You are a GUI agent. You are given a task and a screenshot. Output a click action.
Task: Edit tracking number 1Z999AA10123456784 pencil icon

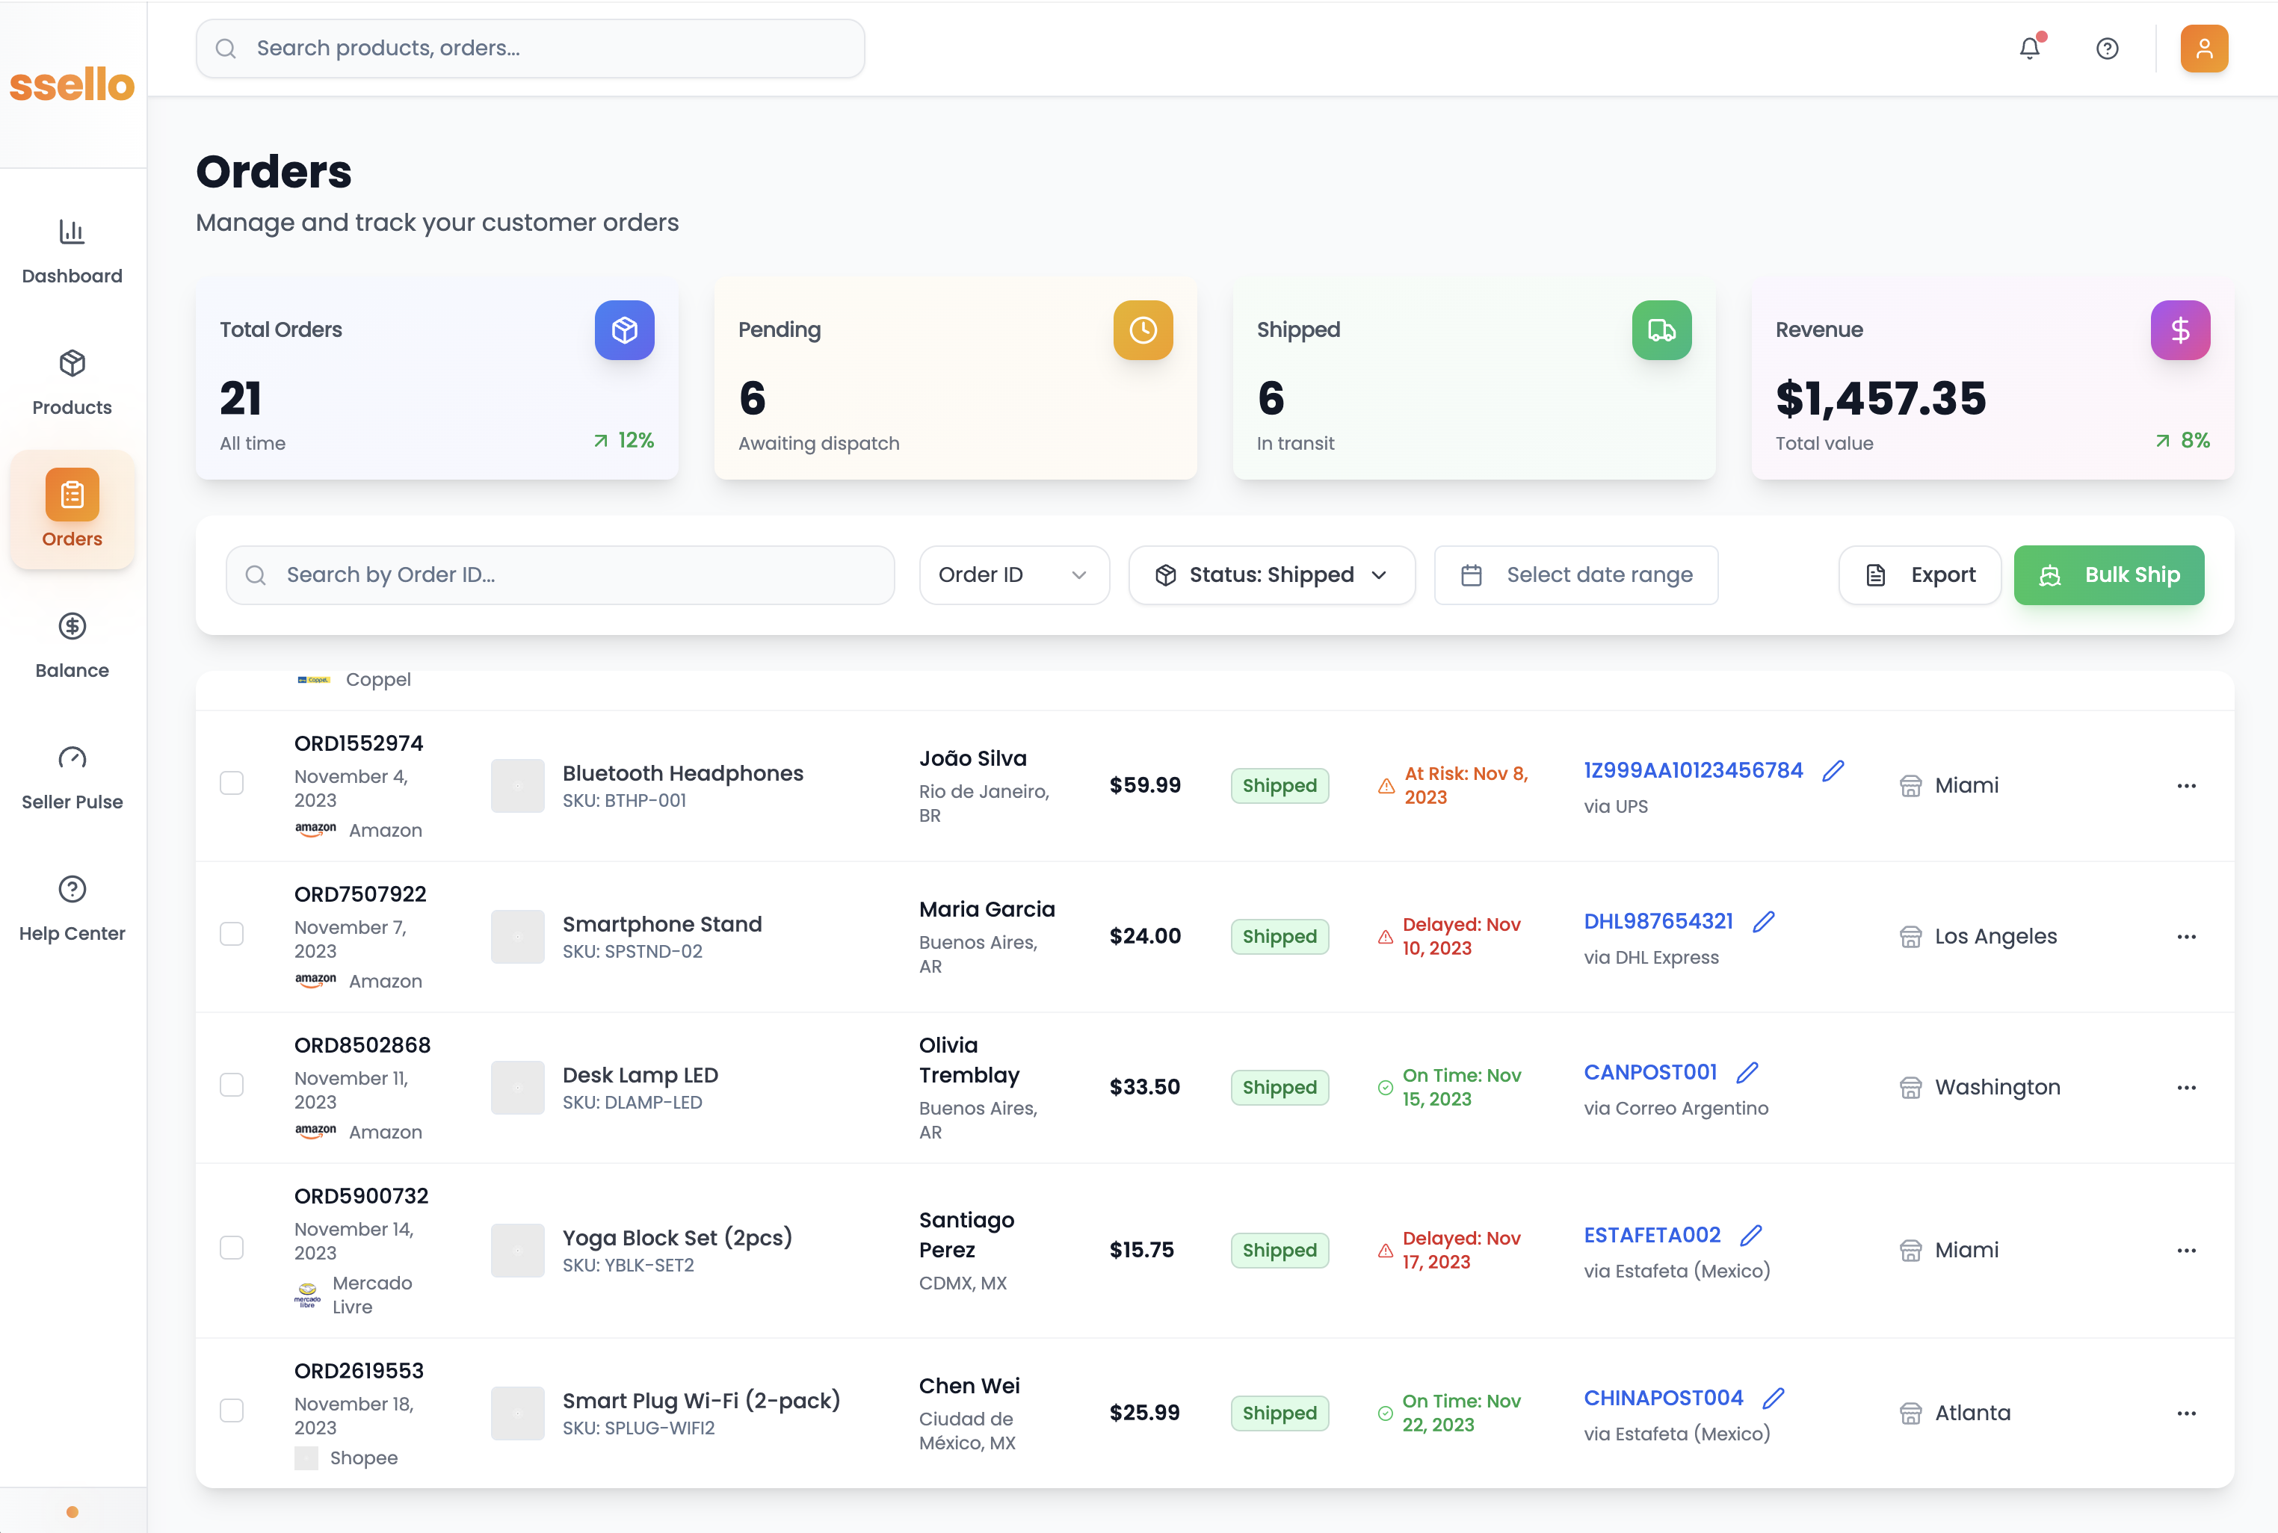coord(1833,770)
